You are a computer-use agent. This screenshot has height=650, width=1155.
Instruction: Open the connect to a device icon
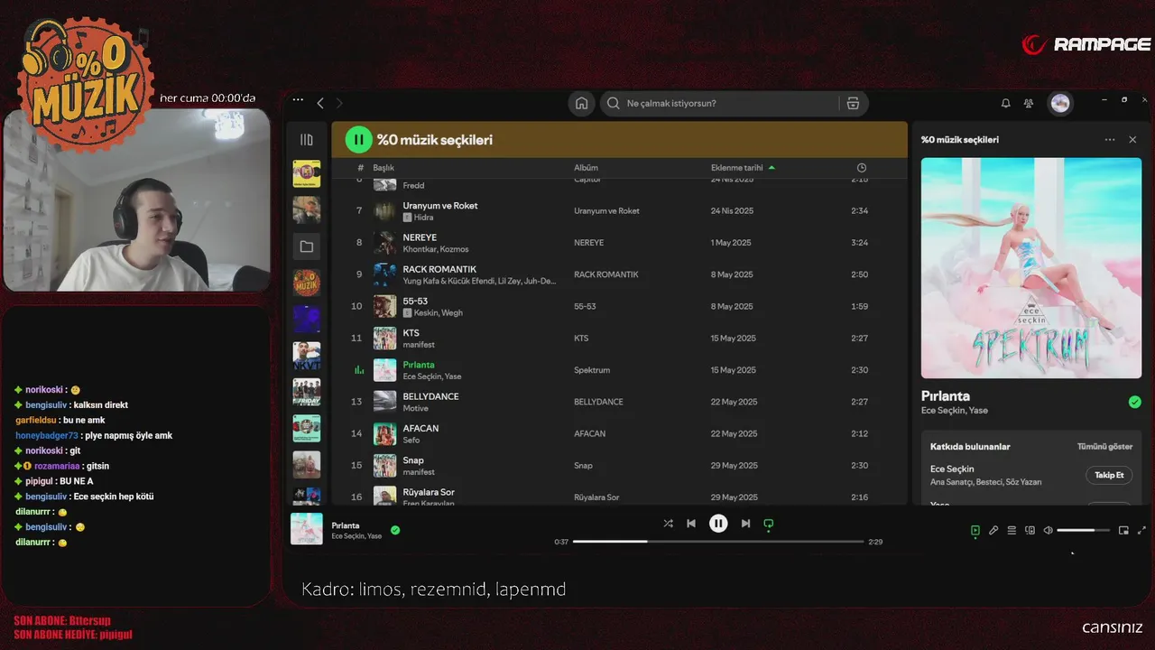click(1030, 530)
